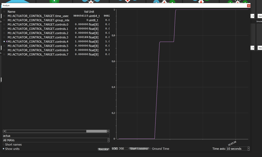The width and height of the screenshot is (262, 157).
Task: Click the uint8_t unit label
Action: point(93,20)
